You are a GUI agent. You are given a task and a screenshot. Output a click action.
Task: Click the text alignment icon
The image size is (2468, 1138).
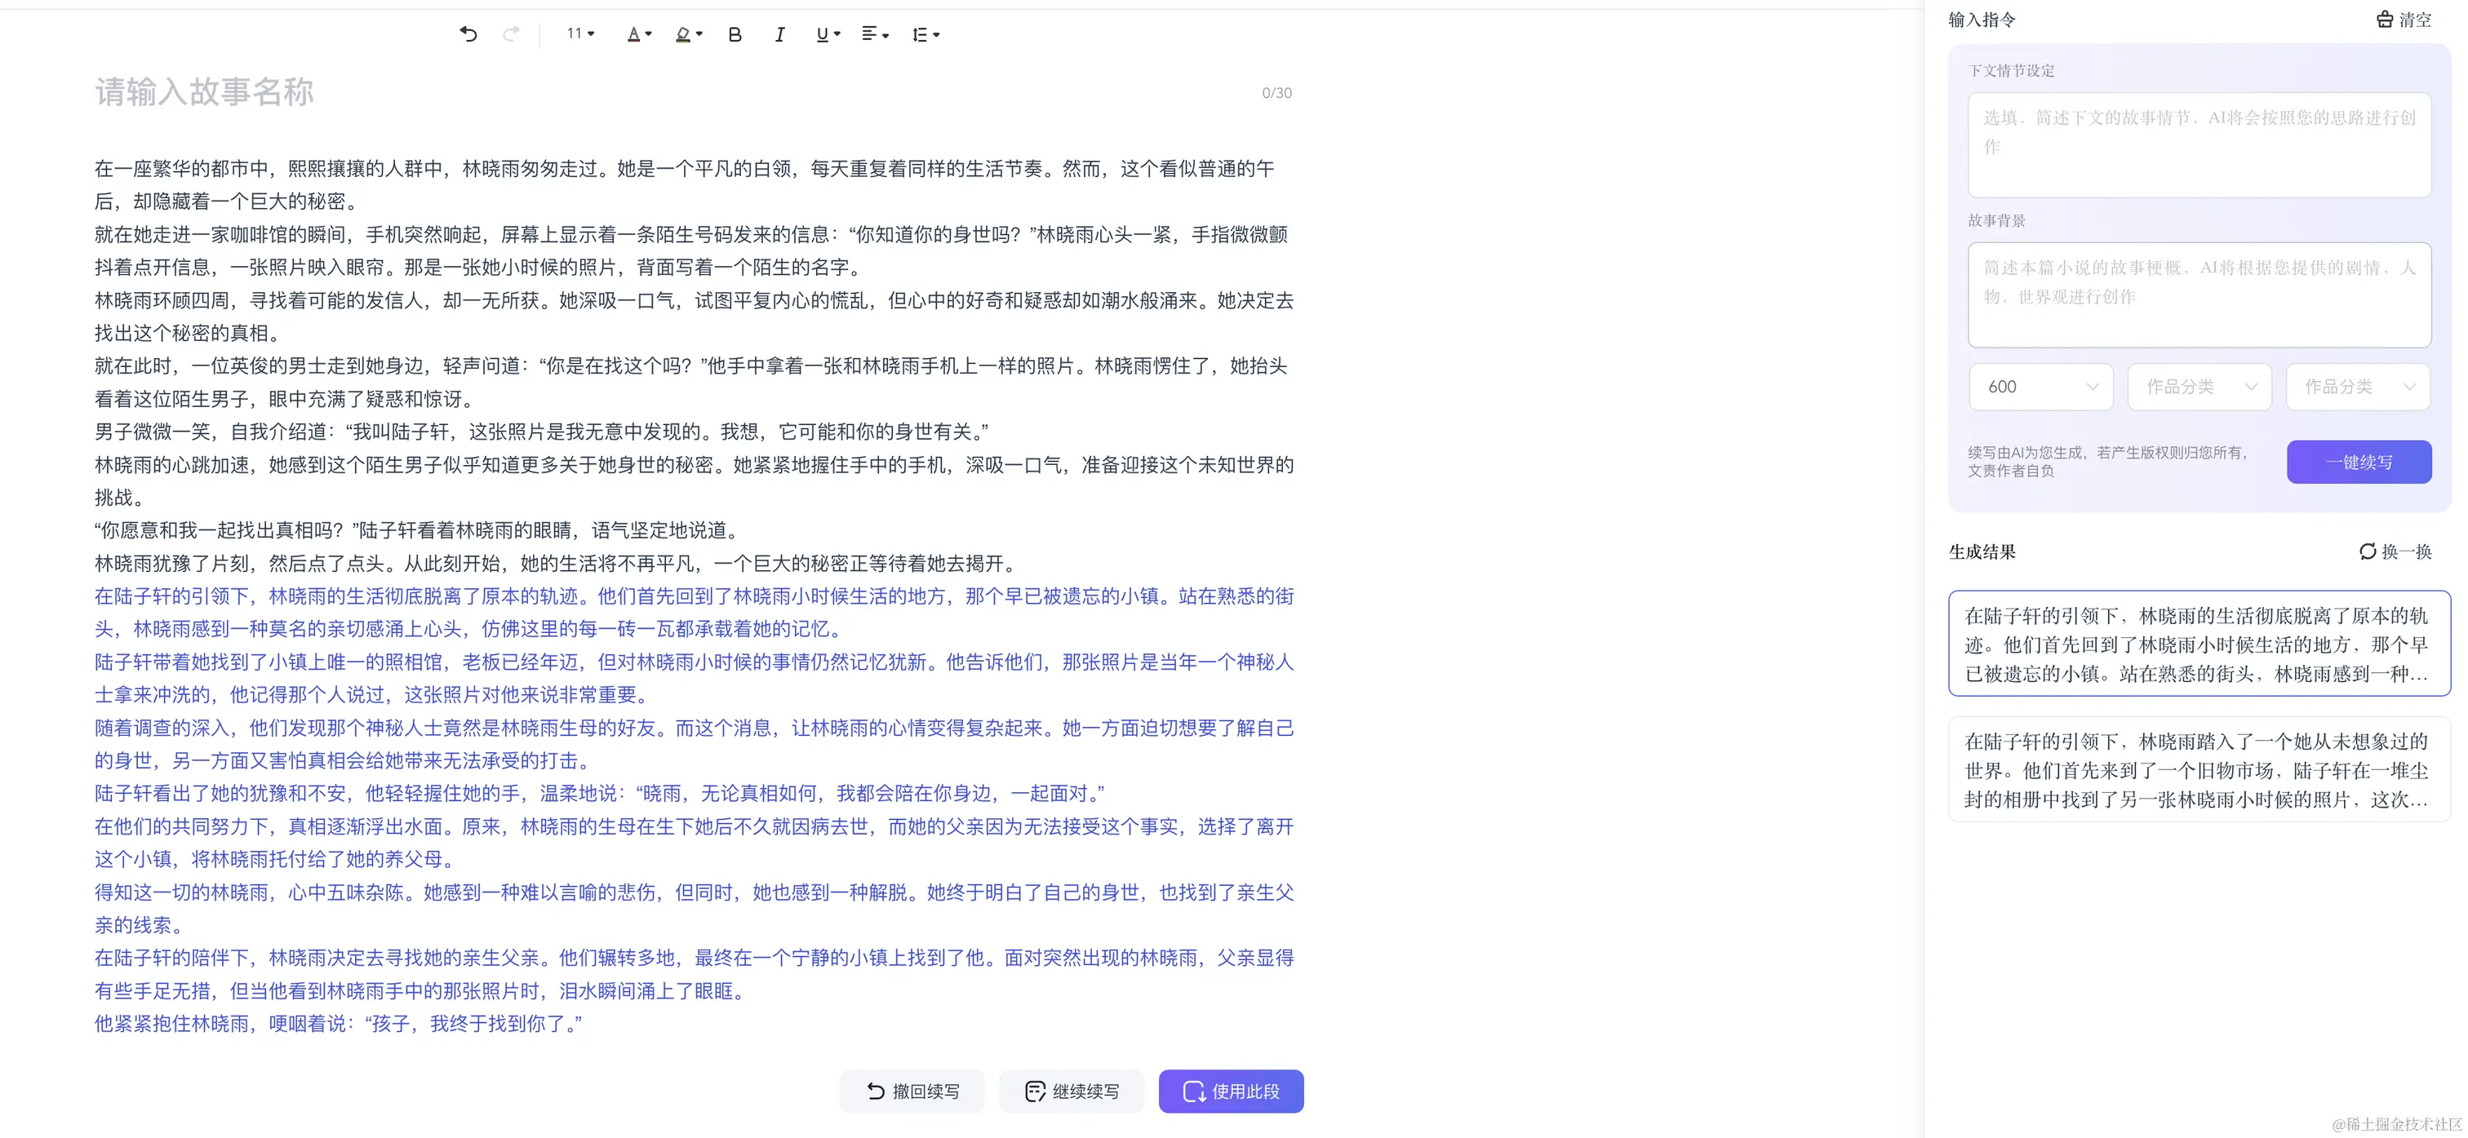click(869, 34)
